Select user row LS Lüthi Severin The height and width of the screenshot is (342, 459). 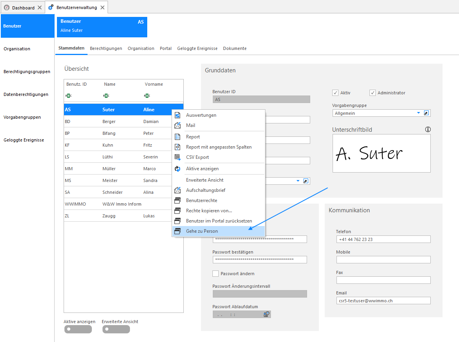tap(118, 157)
